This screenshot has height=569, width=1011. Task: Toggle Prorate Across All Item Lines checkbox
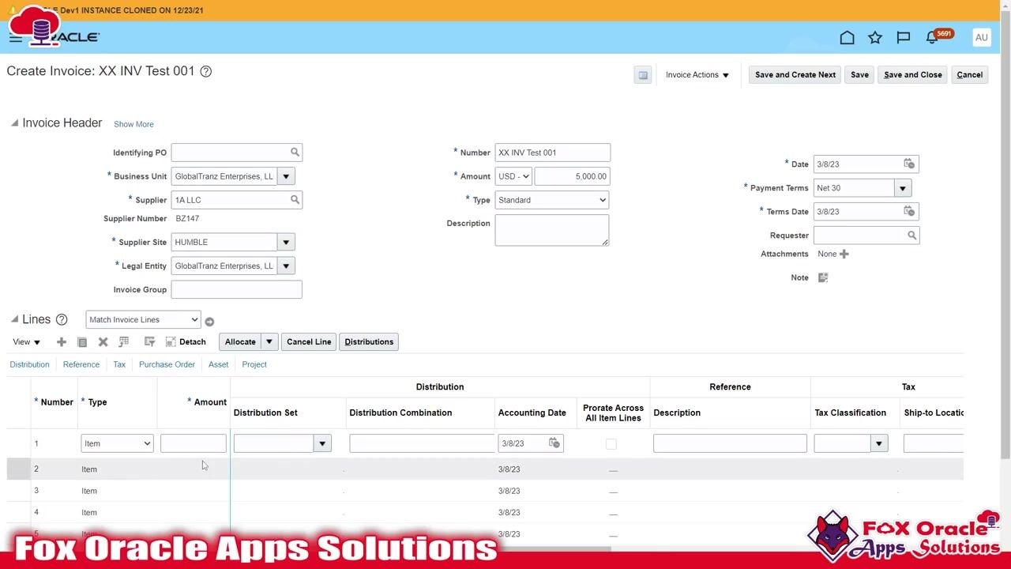click(x=611, y=444)
